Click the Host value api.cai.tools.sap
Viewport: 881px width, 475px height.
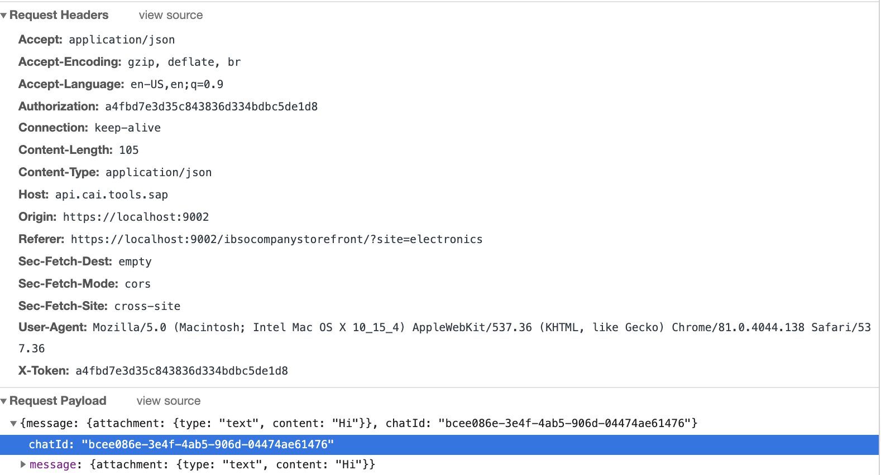[112, 194]
